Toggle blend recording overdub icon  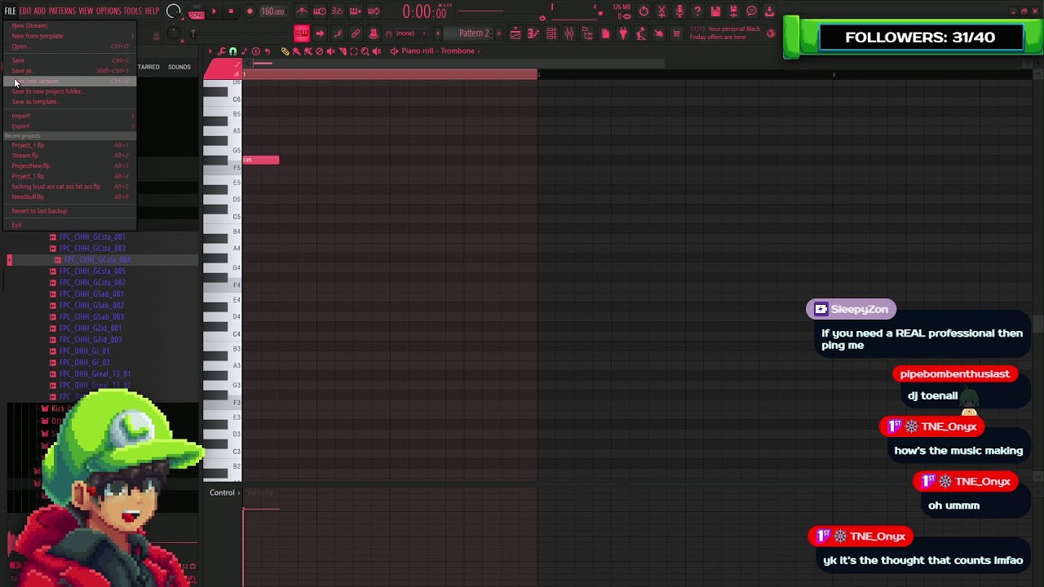tap(356, 11)
